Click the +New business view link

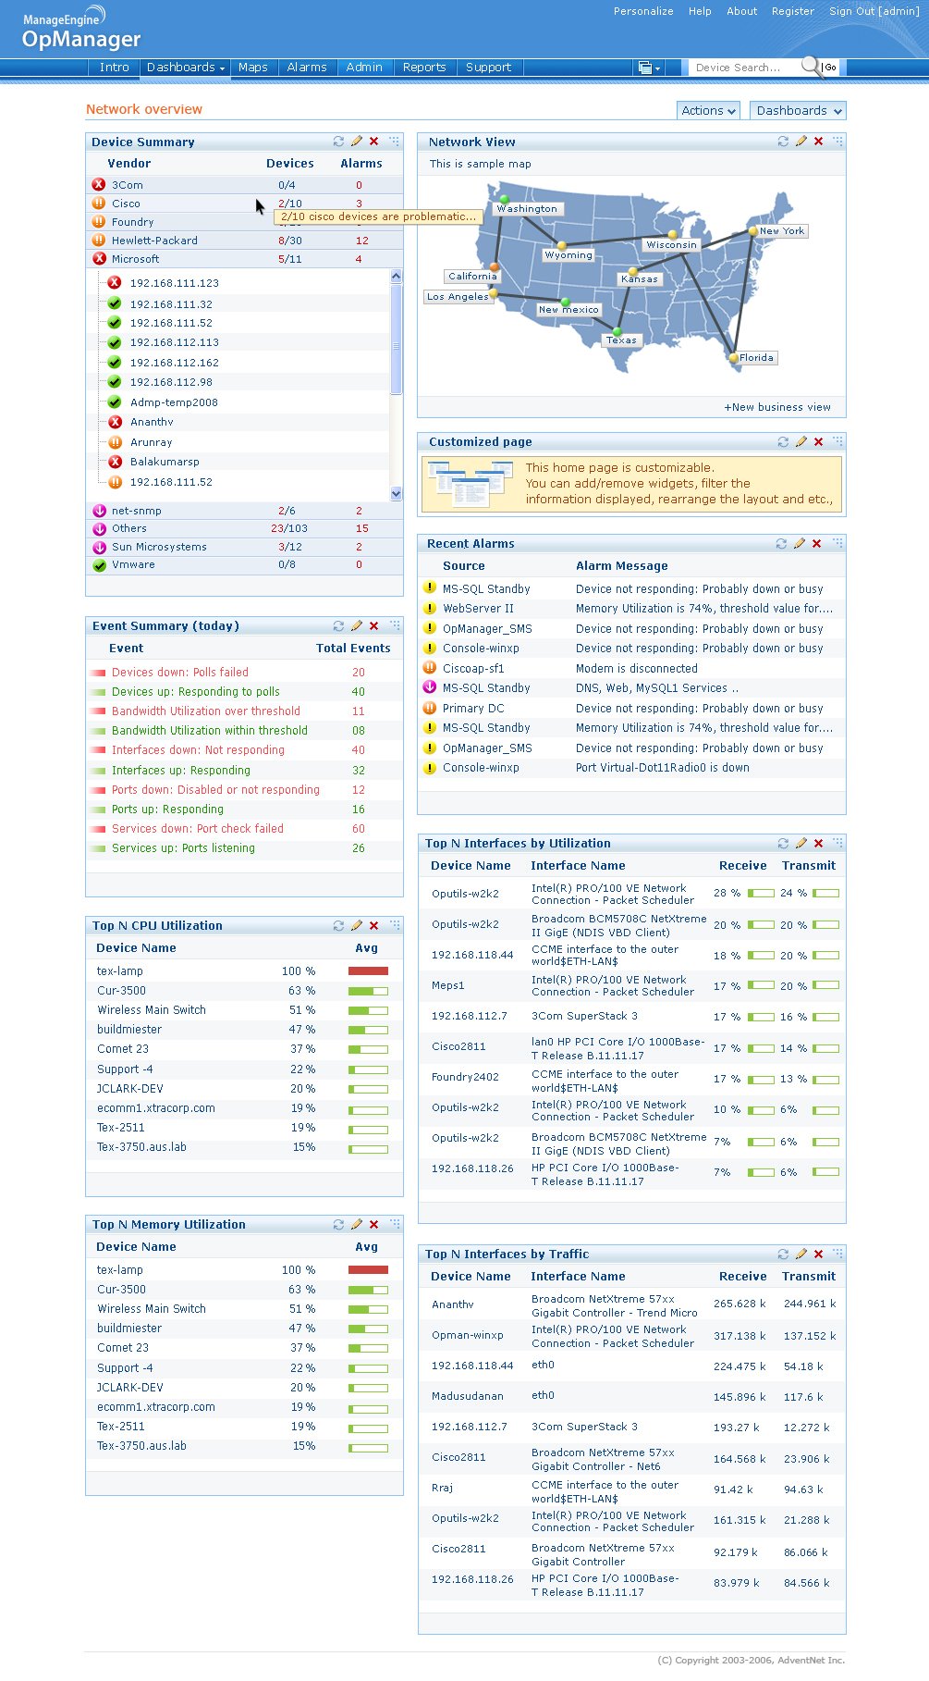(x=776, y=407)
